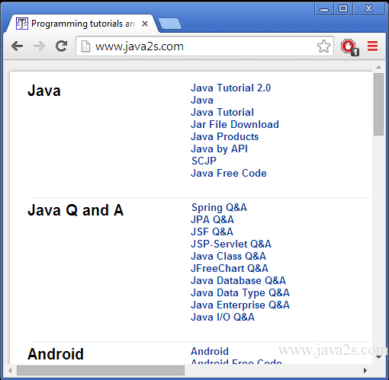Open the Java by API link
389x380 pixels.
pos(219,148)
